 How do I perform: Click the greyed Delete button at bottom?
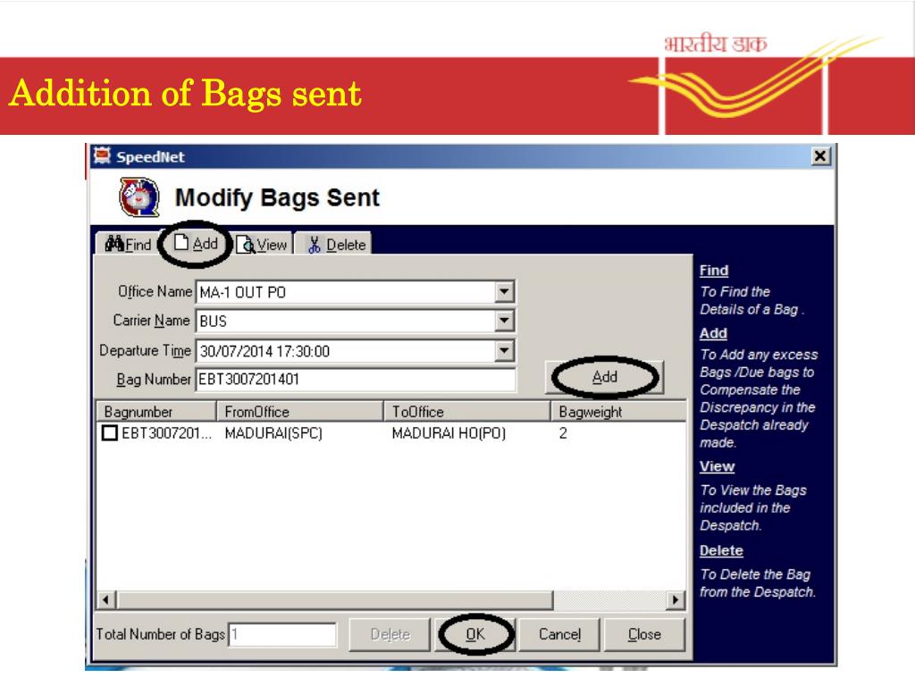(x=390, y=634)
